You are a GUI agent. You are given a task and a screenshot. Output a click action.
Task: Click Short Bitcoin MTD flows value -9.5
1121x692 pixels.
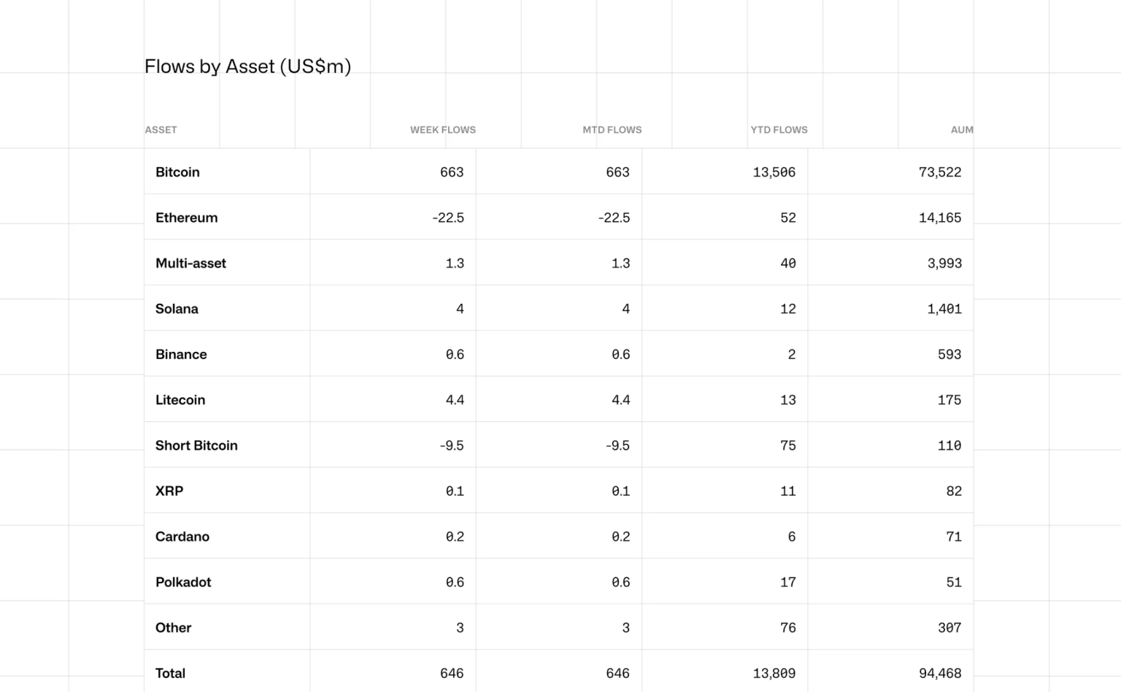pos(617,445)
